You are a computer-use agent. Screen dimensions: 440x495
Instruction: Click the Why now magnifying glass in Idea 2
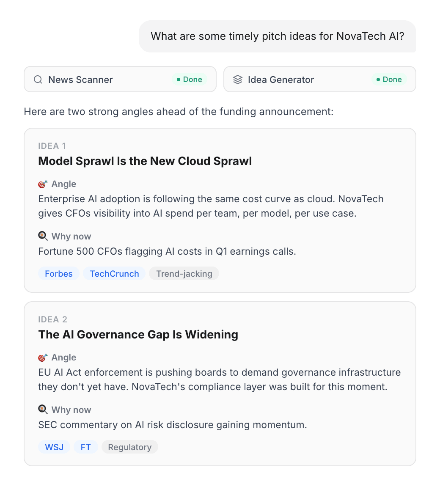tap(42, 410)
